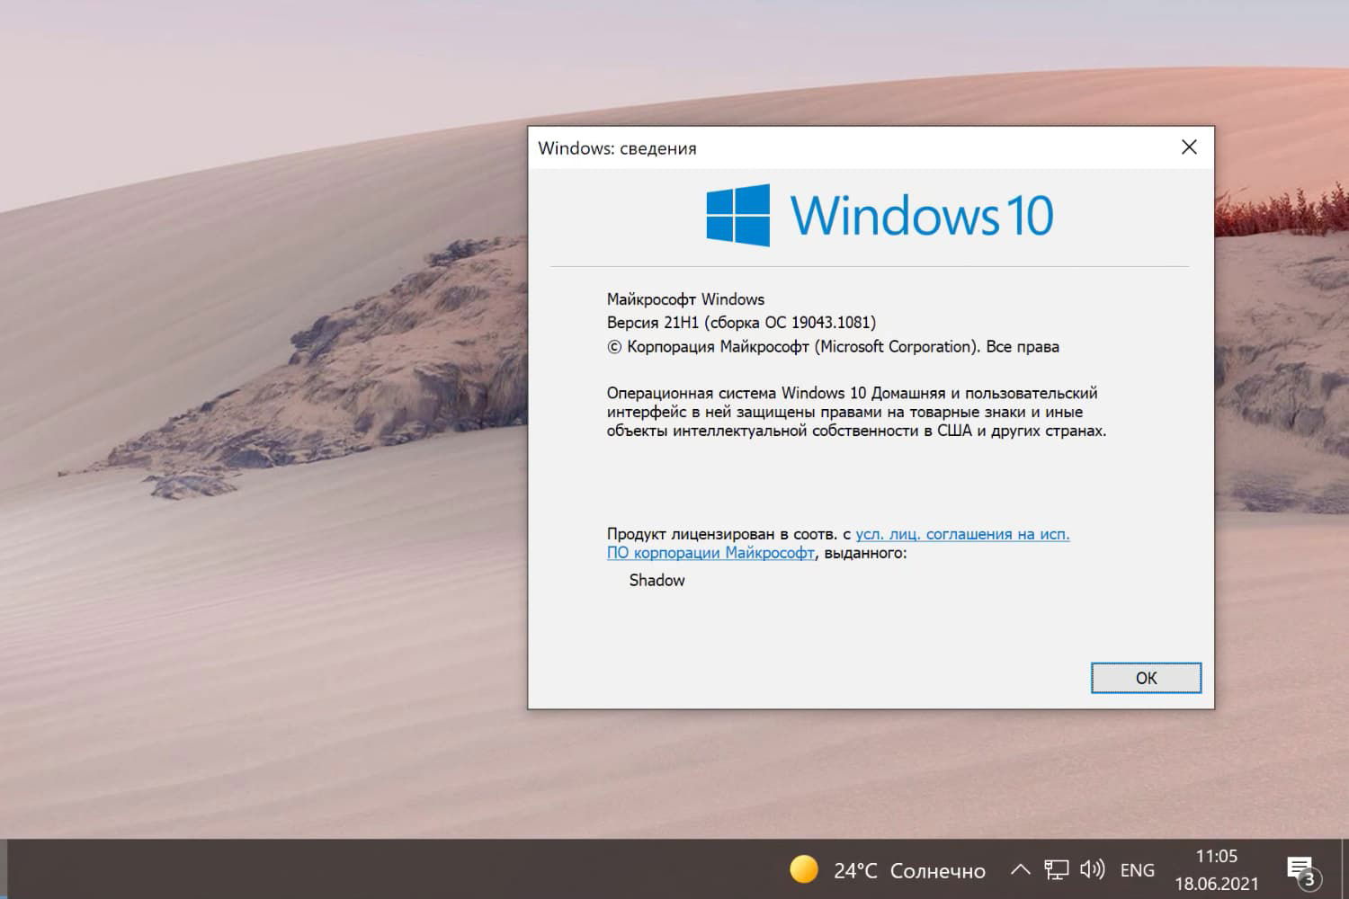Open calendar flyout from date 18.06.2021
1349x899 pixels.
click(1216, 883)
